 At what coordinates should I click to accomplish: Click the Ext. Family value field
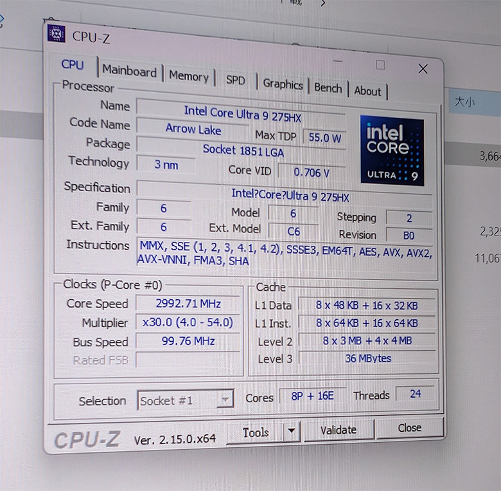click(x=164, y=227)
